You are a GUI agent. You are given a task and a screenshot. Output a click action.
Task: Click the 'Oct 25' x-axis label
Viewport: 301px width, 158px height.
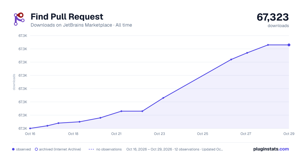203,134
